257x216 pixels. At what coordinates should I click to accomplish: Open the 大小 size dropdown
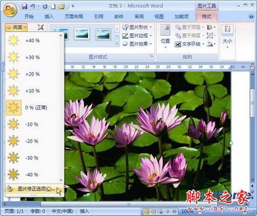coord(227,37)
